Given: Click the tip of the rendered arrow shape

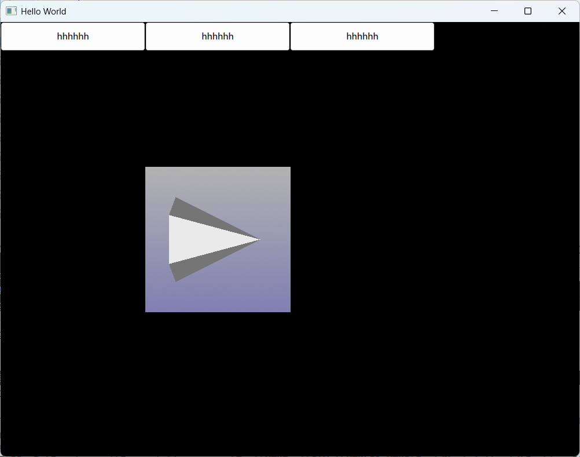Looking at the screenshot, I should 259,239.
